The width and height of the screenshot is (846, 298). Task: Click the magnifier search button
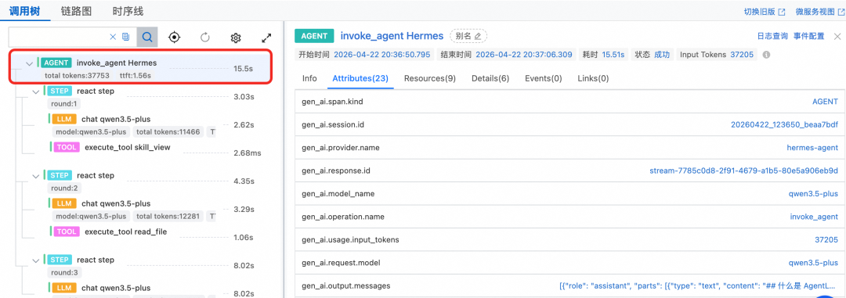147,38
